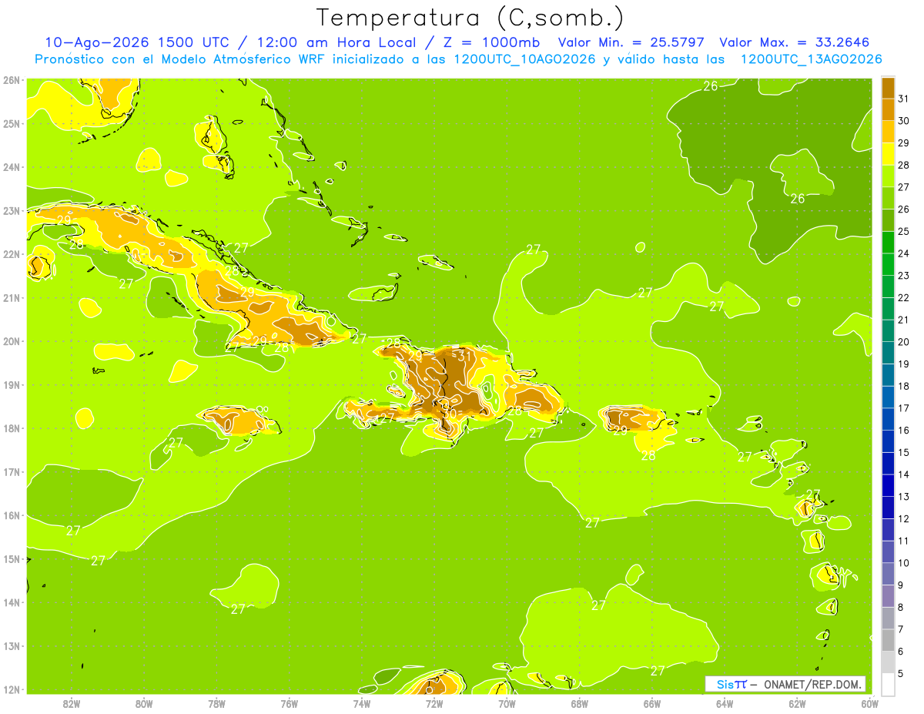Click the 15N latitude axis label
Viewport: 924px width, 714px height.
coord(12,558)
